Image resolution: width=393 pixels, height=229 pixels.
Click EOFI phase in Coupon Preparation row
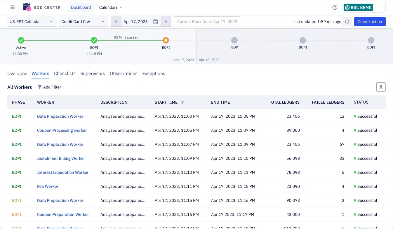pyautogui.click(x=17, y=214)
